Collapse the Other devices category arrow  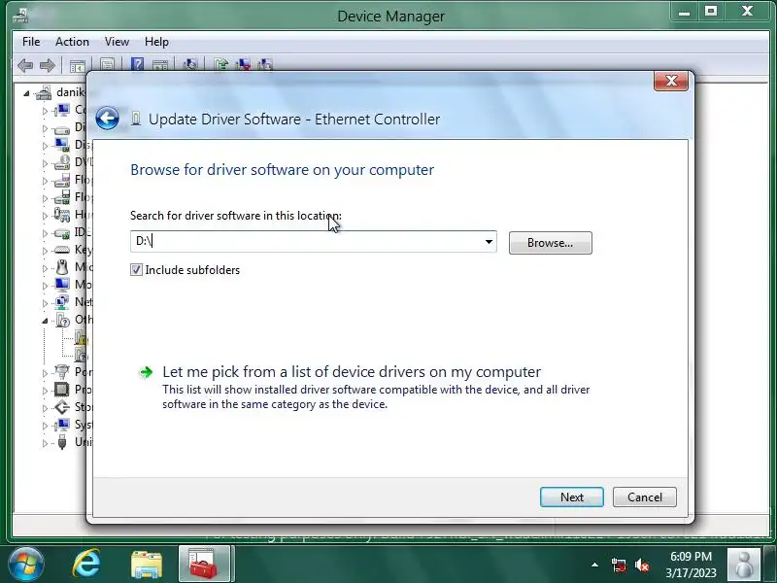[45, 321]
